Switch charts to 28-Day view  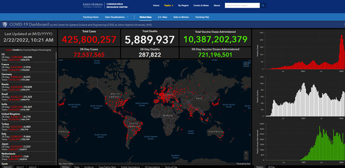[x=272, y=167]
